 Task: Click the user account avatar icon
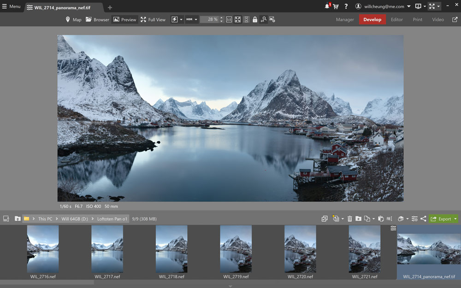coord(358,6)
